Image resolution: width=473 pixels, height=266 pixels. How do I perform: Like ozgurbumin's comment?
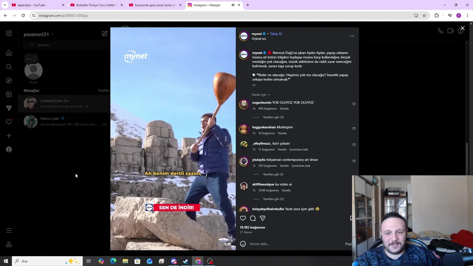click(354, 104)
